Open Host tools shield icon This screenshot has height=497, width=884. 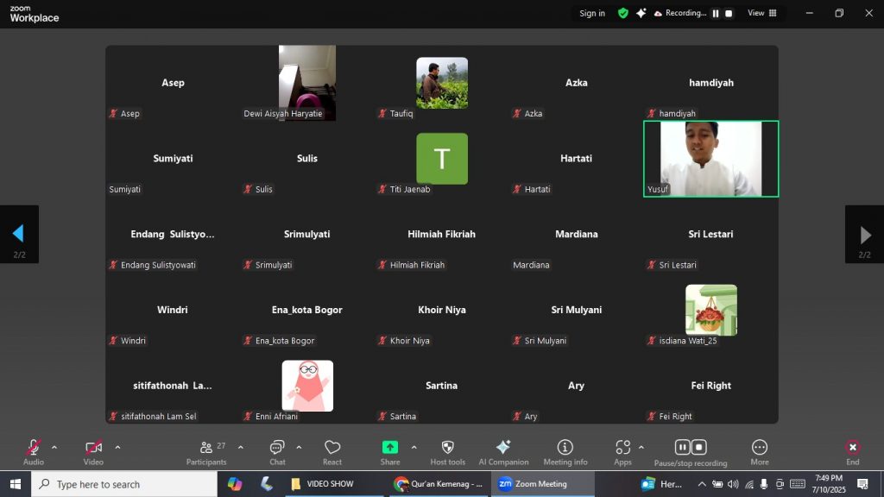point(447,447)
